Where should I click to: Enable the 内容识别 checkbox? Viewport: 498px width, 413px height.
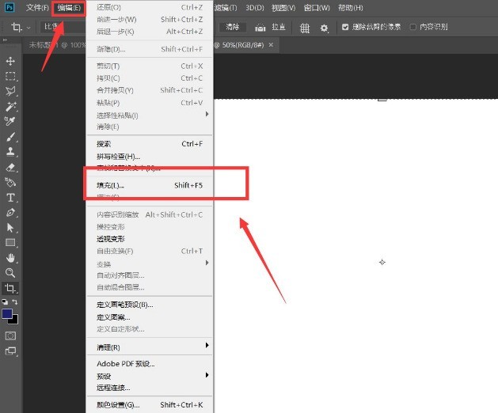[414, 27]
